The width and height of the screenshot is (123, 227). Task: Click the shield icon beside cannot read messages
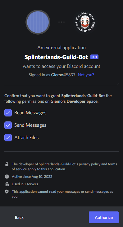point(7,192)
